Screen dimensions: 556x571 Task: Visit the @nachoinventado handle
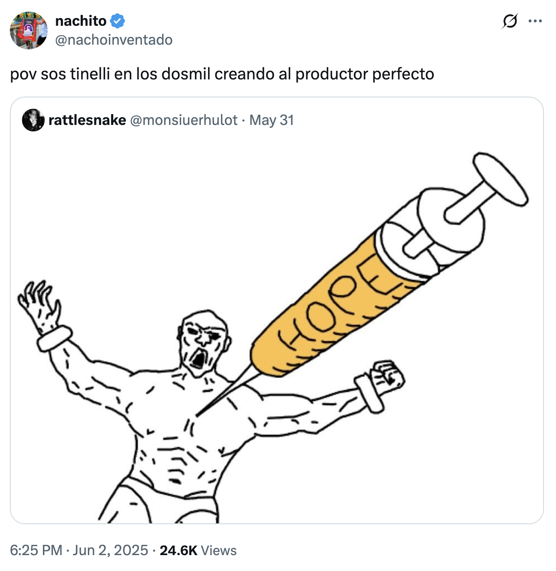point(114,39)
